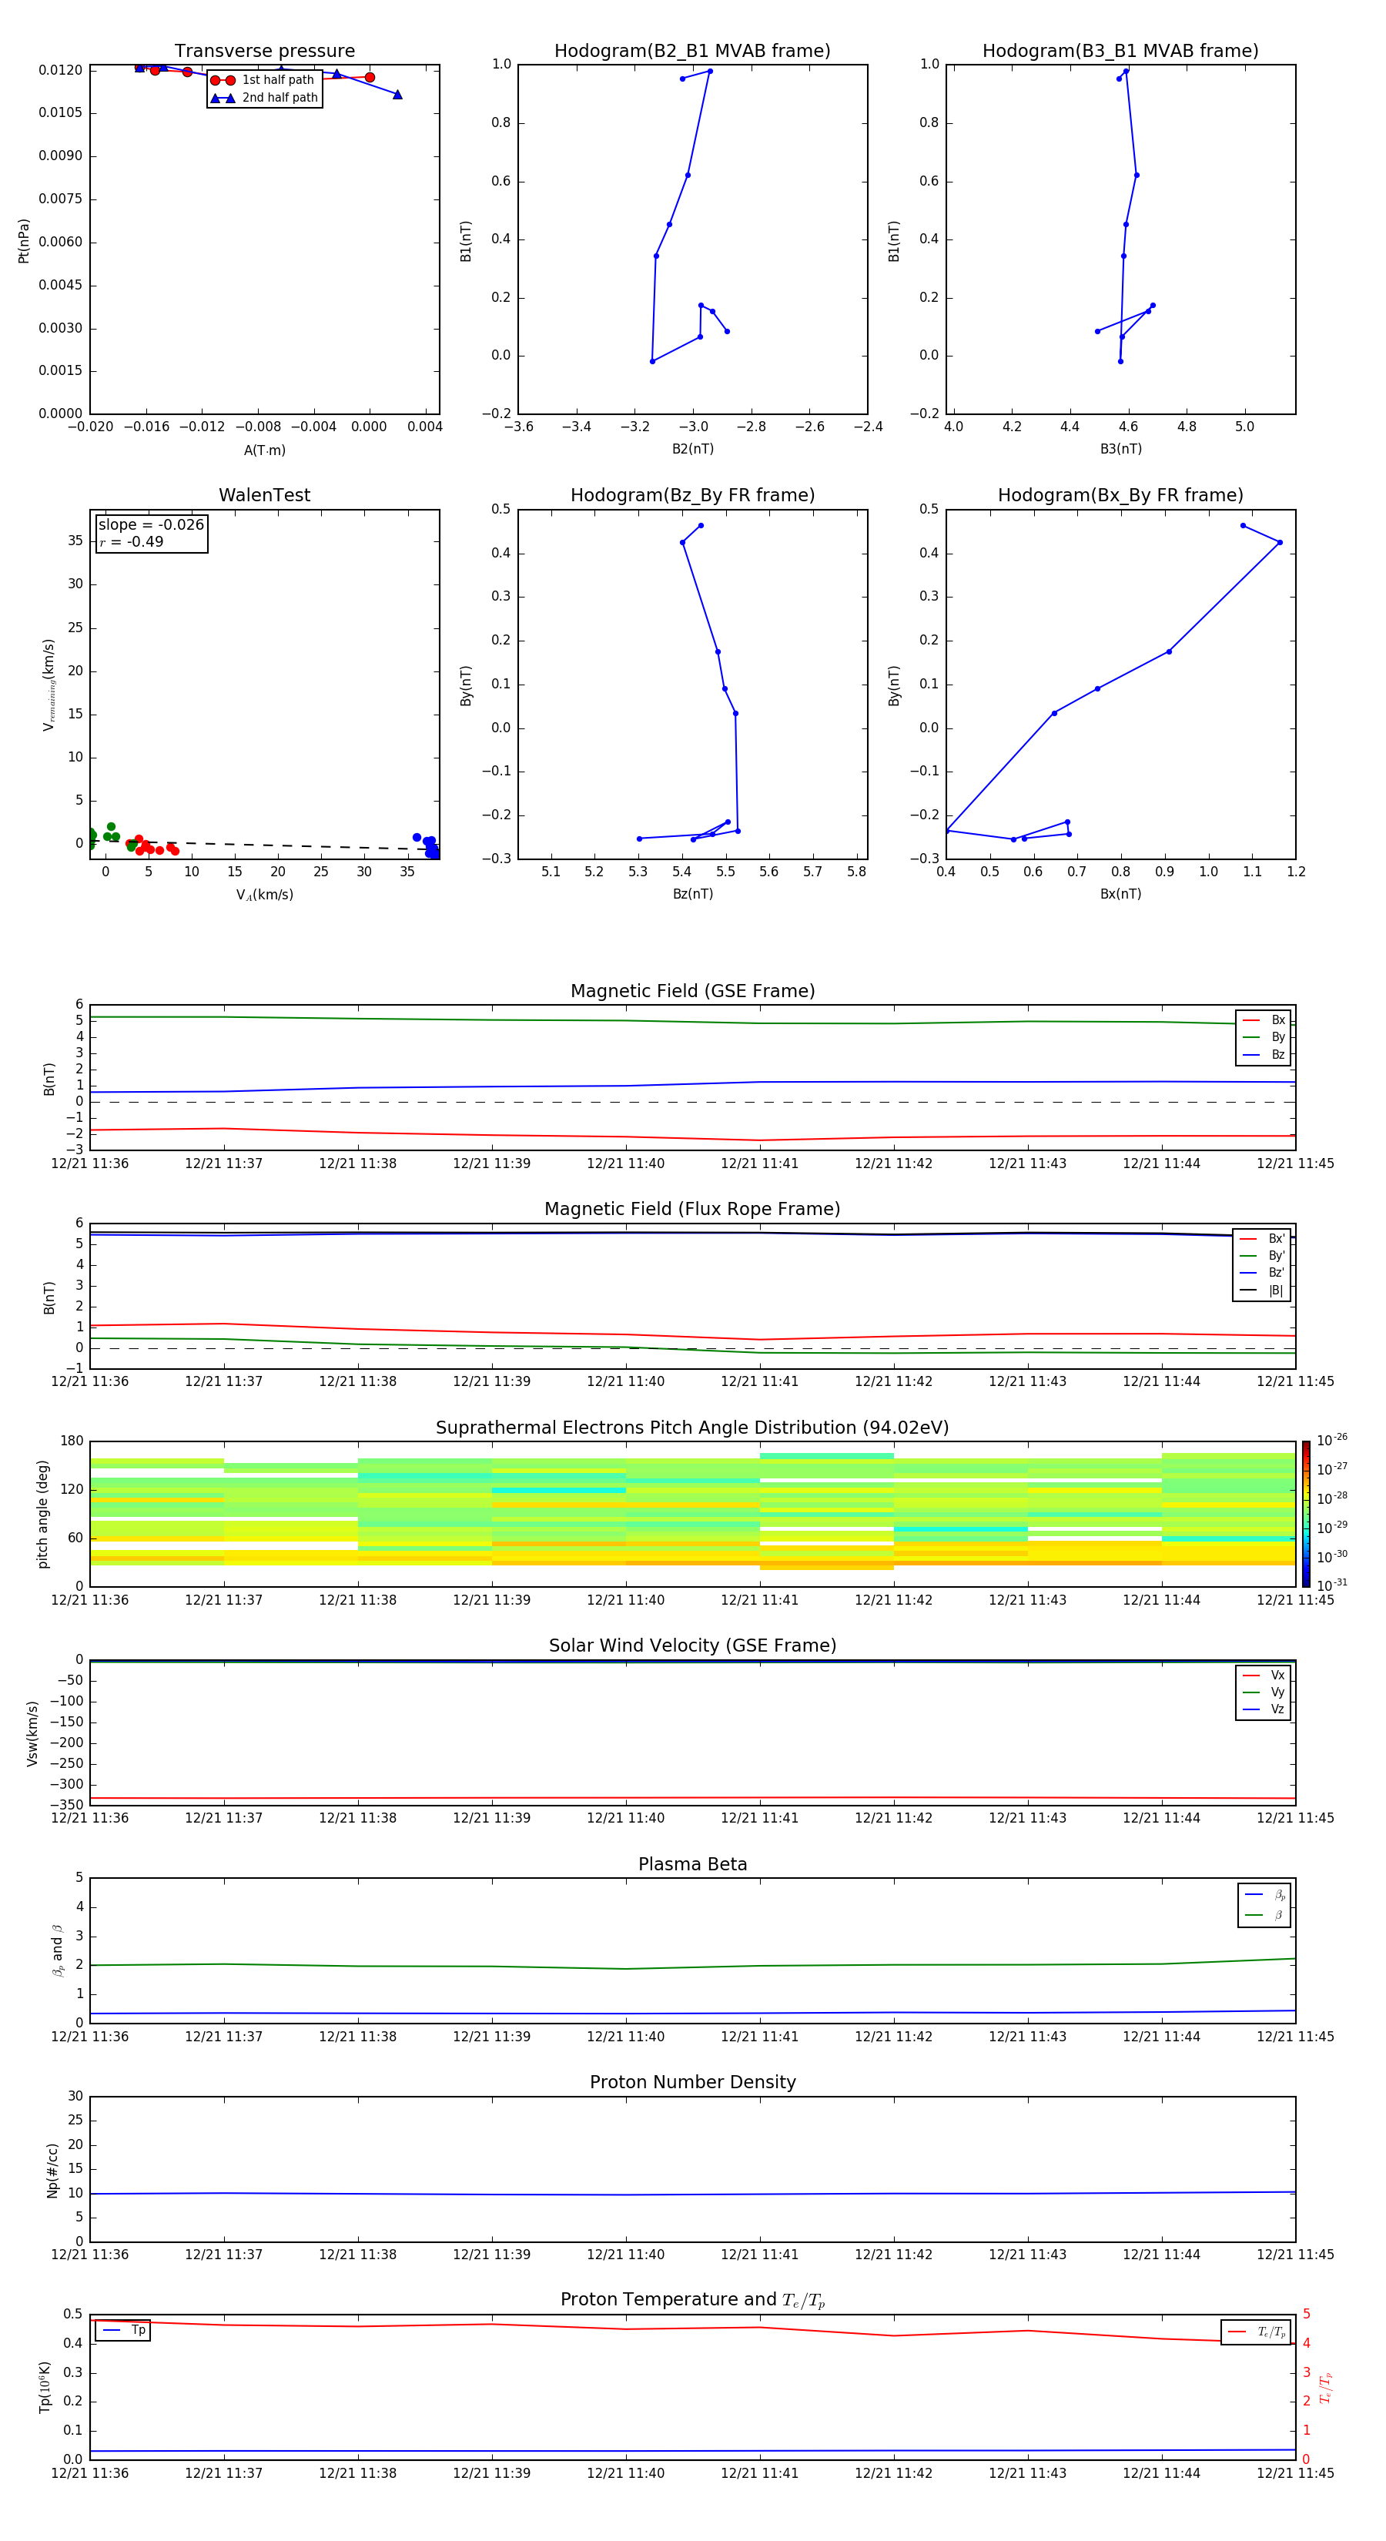This screenshot has height=2541, width=1386.
Task: Click the 'Tp' legend entry in temperature plot
Action: [123, 2330]
